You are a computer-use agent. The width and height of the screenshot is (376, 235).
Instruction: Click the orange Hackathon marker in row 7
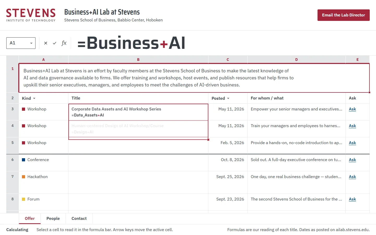pos(23,177)
